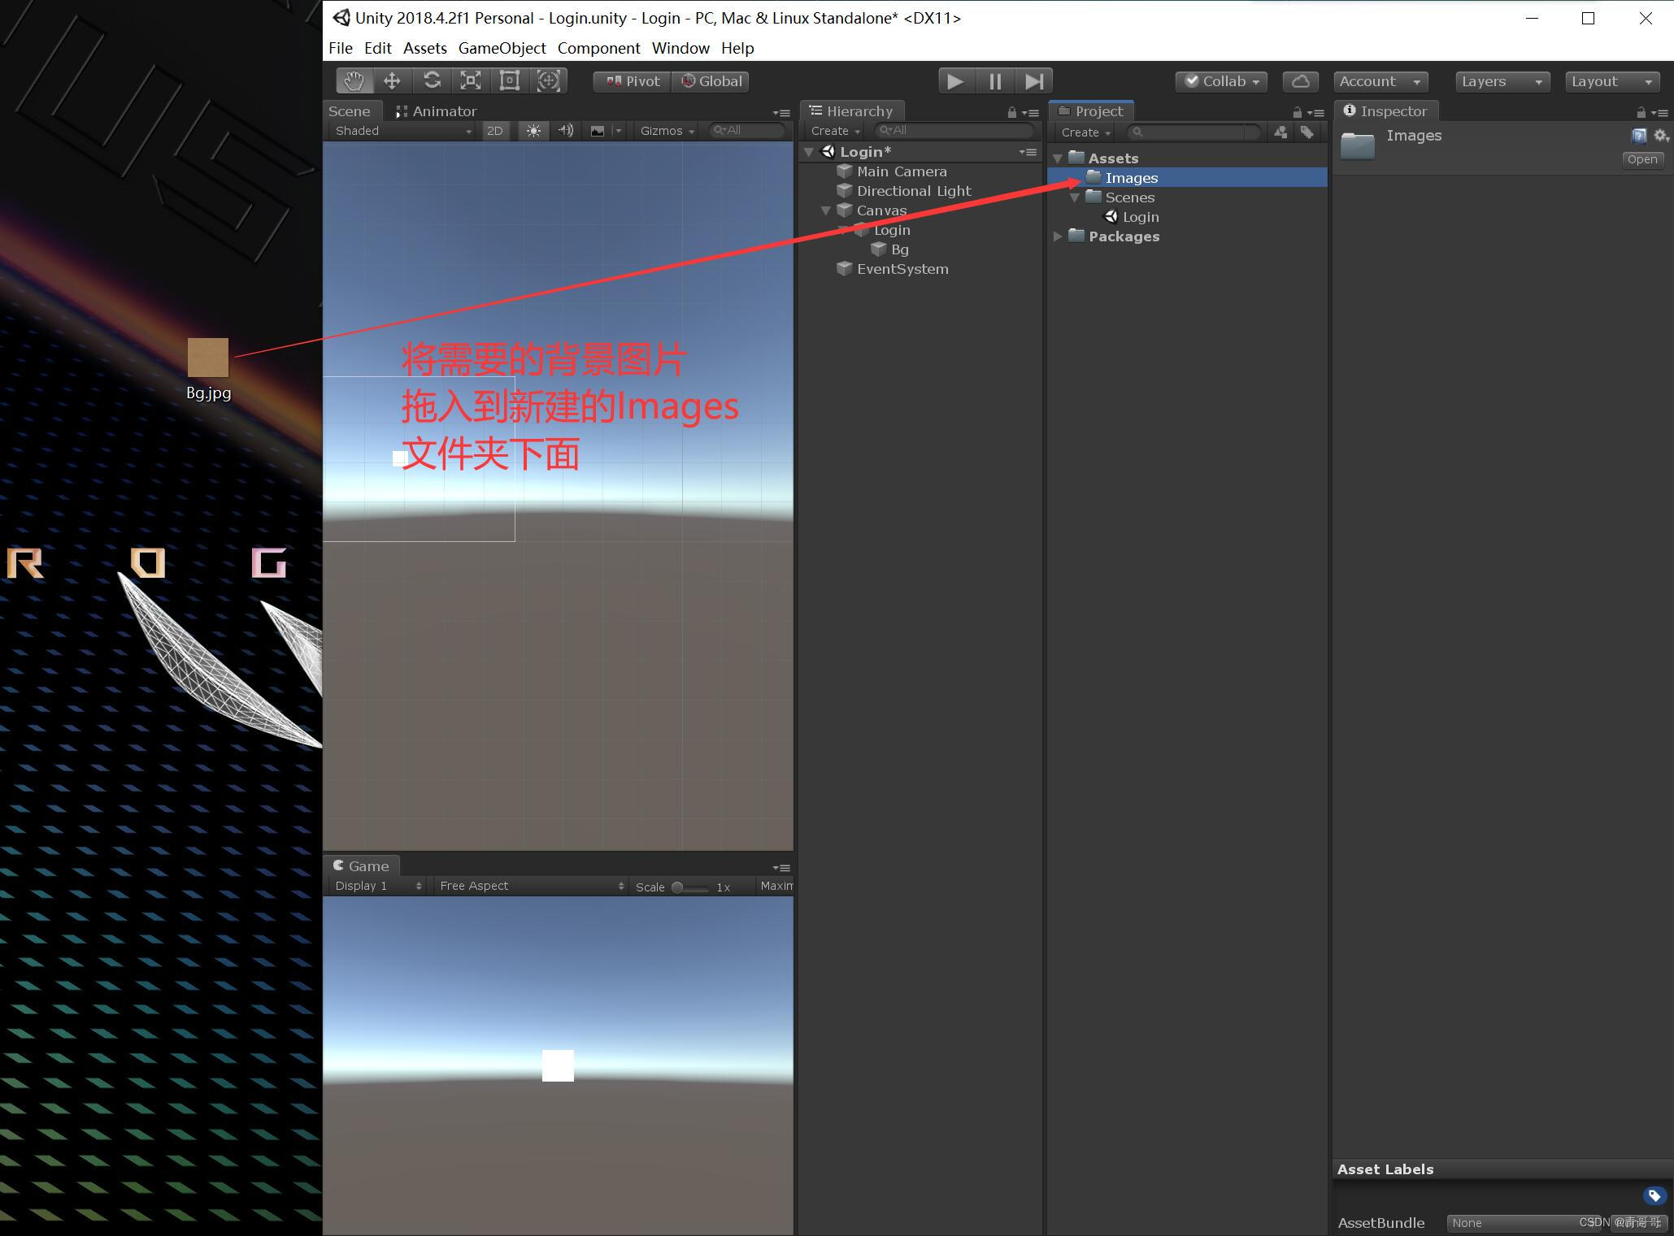Expand the Packages folder in Project

[x=1062, y=235]
